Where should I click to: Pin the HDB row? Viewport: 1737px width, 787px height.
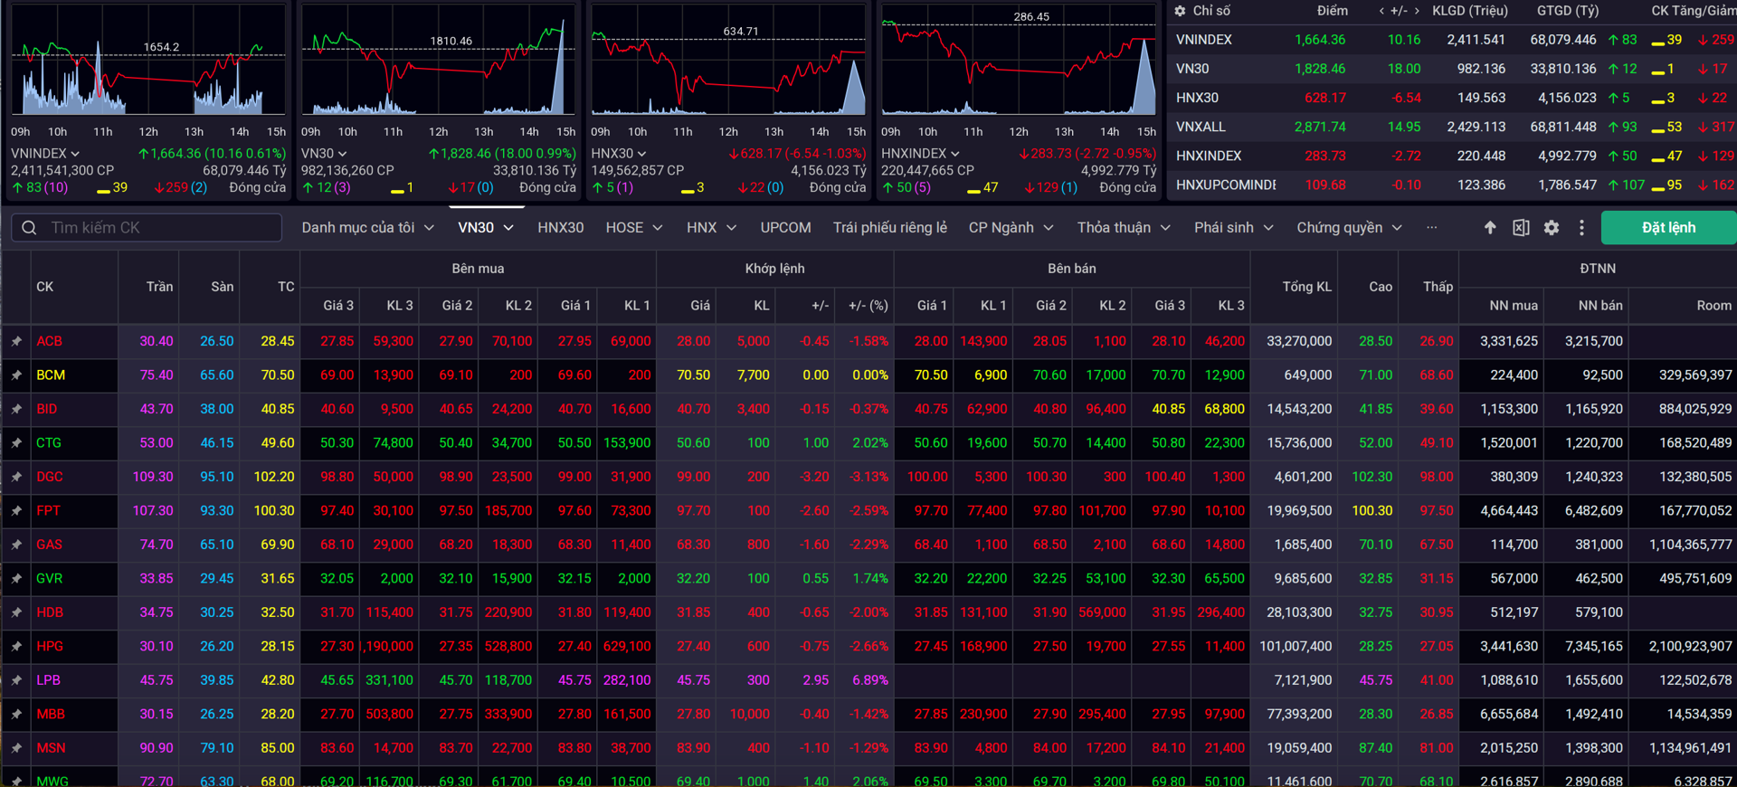[x=16, y=613]
